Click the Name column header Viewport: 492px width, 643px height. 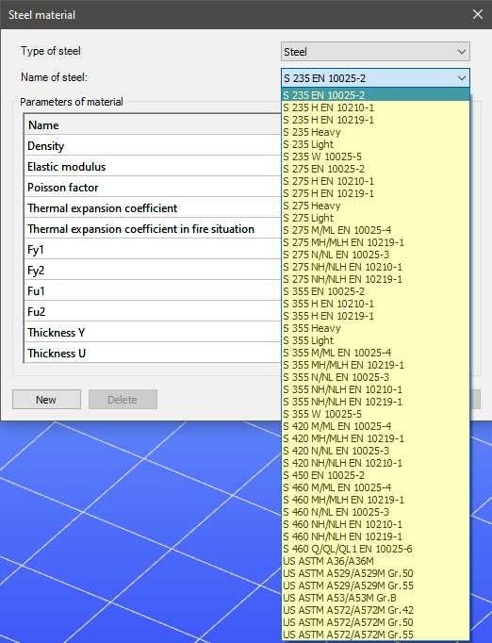coord(153,124)
